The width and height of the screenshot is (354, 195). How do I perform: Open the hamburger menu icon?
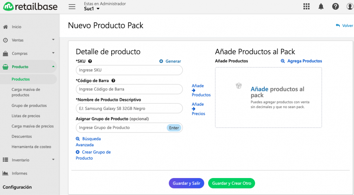coord(72,7)
